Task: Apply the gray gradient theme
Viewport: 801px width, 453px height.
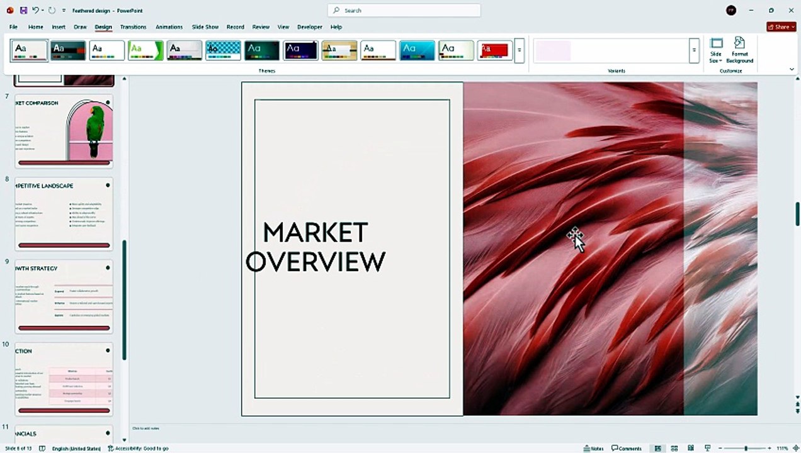Action: point(185,50)
